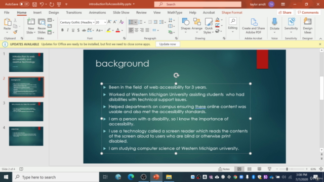This screenshot has height=182, width=324.
Task: Click the slide rotation handle
Action: point(176,75)
